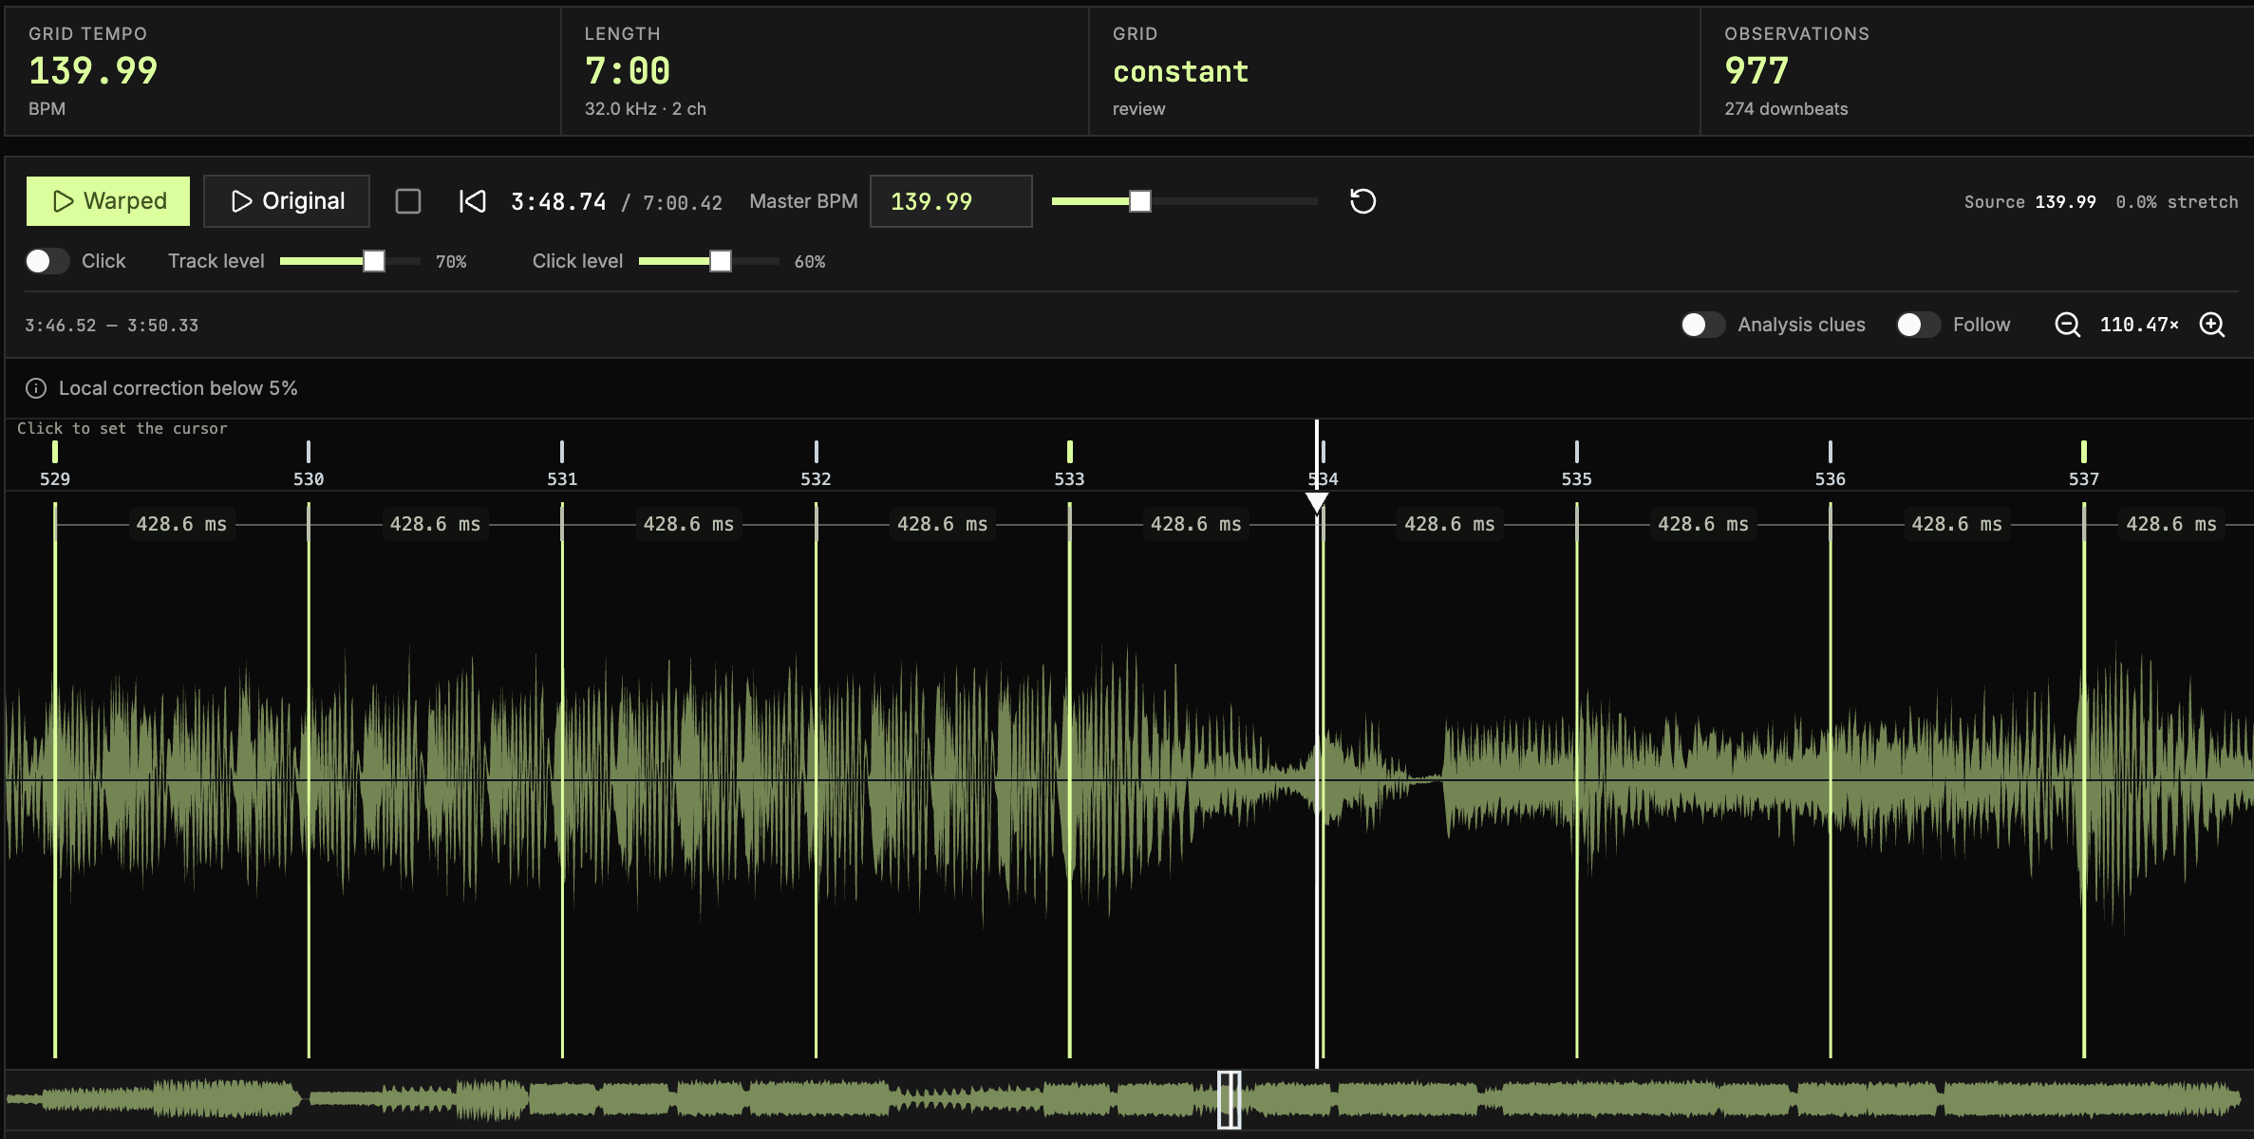Play the Warped version
The width and height of the screenshot is (2254, 1139).
point(108,201)
